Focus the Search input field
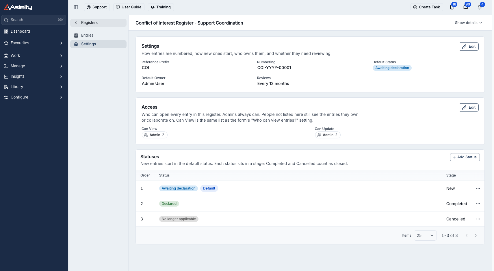The image size is (494, 271). pos(34,20)
